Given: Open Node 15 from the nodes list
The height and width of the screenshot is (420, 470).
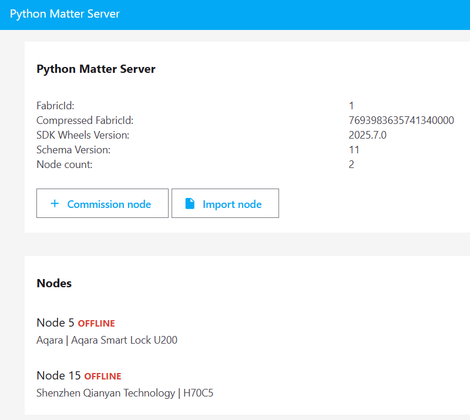Looking at the screenshot, I should [59, 376].
